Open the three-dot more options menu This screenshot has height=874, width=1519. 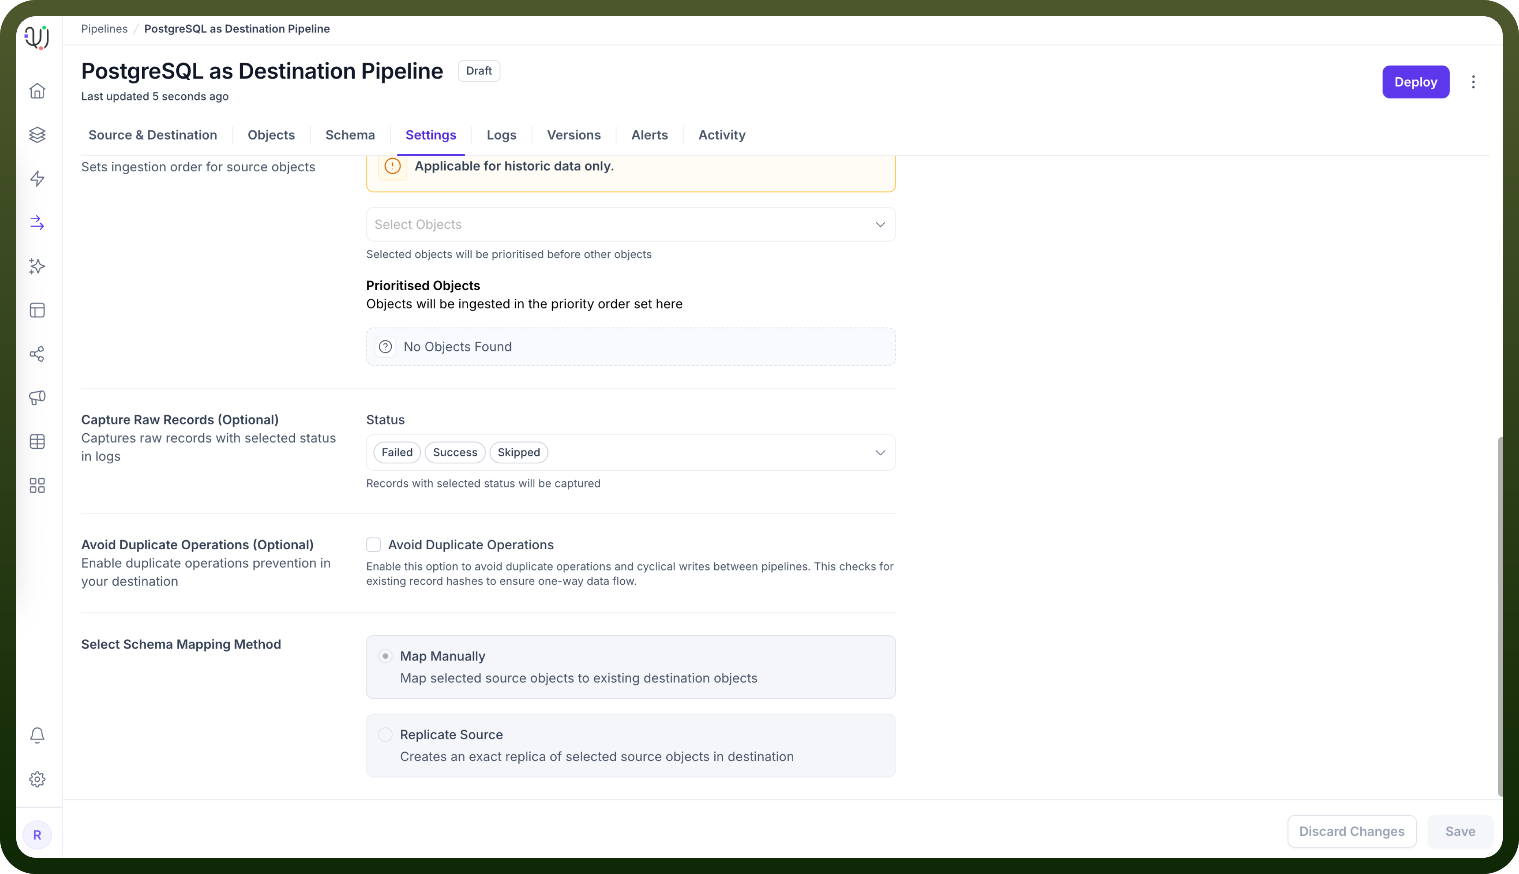(x=1473, y=82)
